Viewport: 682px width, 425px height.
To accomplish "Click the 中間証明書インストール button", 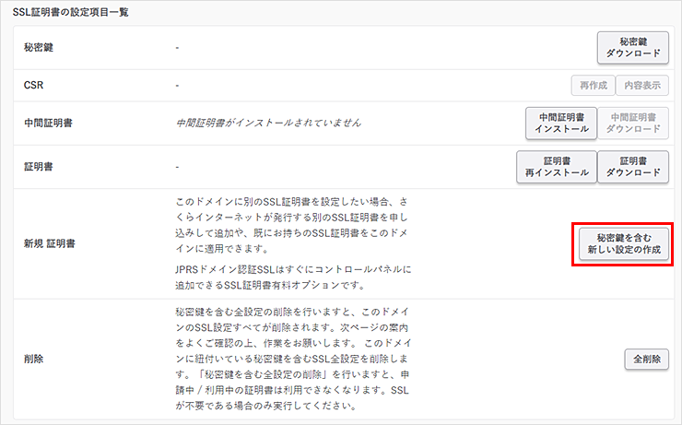I will [x=560, y=123].
